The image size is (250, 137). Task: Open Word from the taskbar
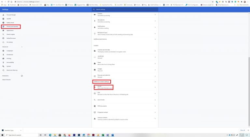113,135
